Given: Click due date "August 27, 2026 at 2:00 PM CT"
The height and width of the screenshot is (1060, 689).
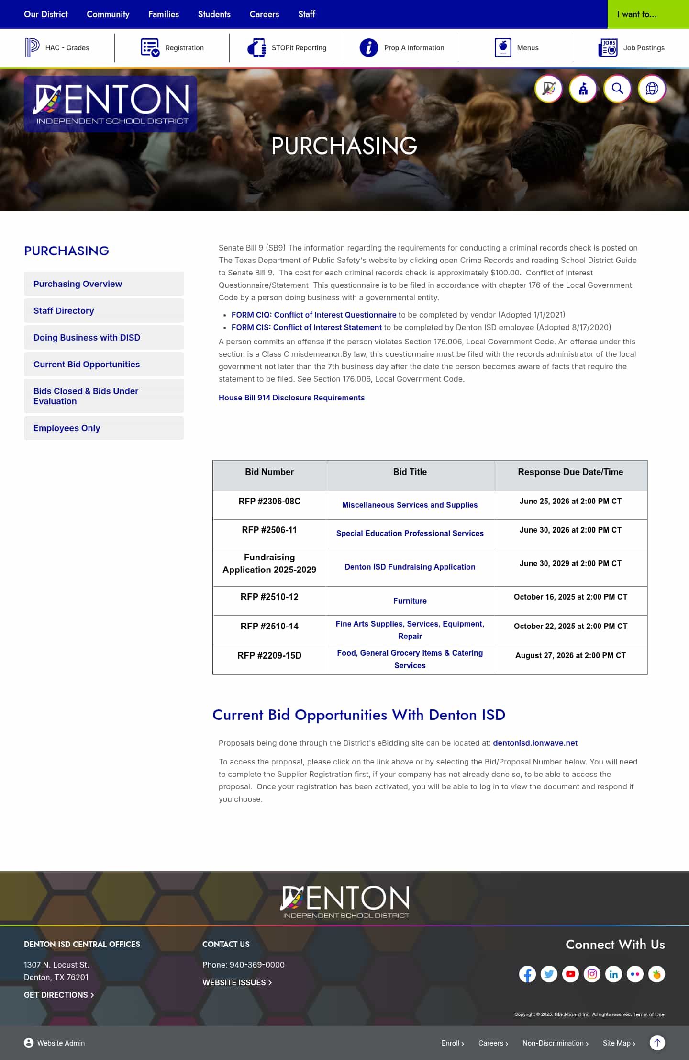Looking at the screenshot, I should point(570,655).
